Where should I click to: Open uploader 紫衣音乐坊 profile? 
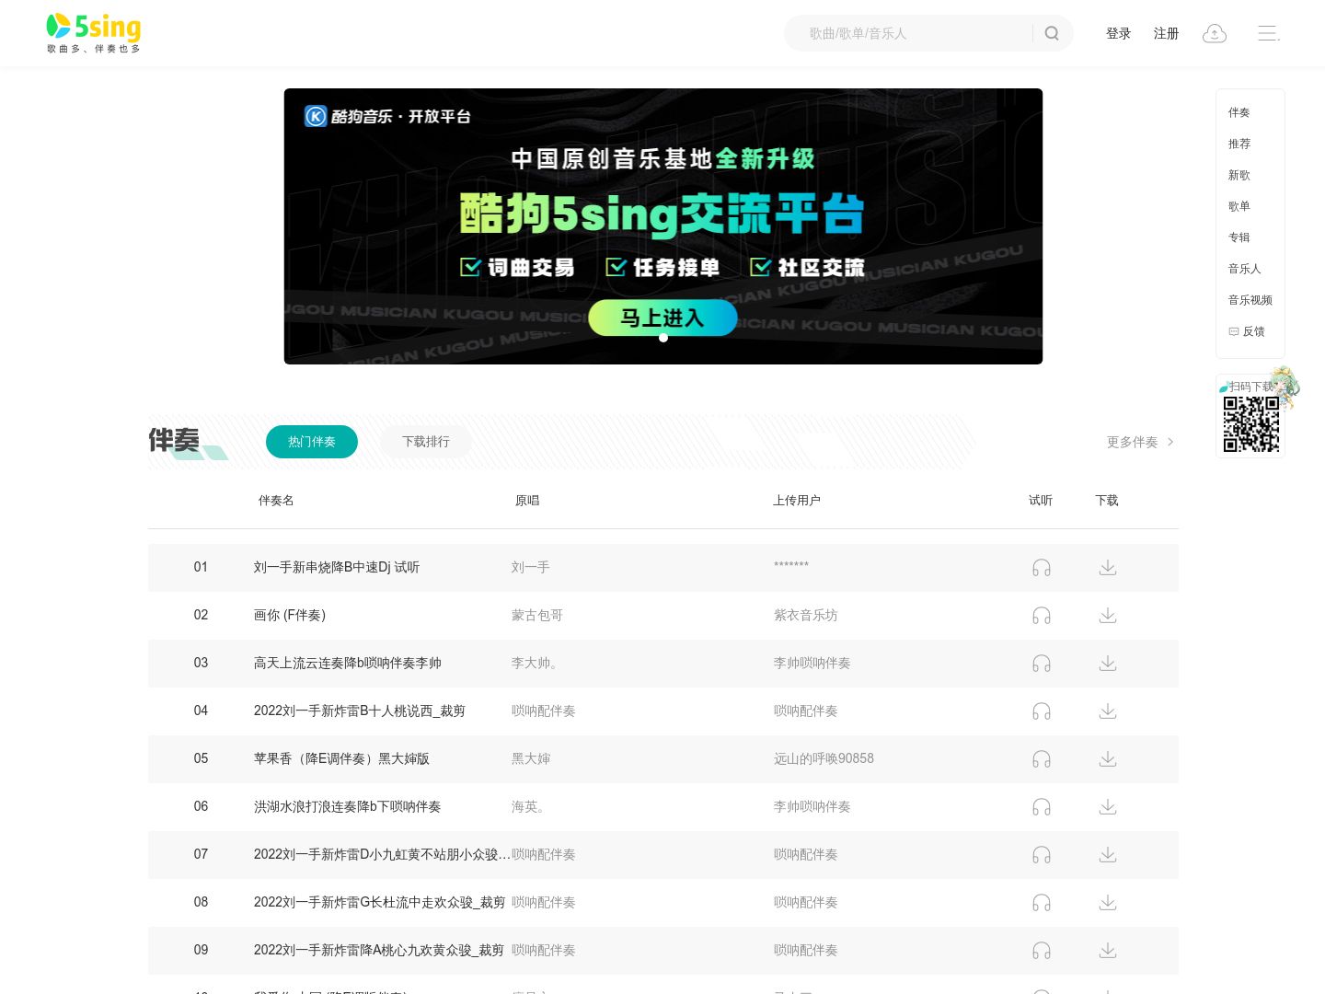(x=806, y=615)
